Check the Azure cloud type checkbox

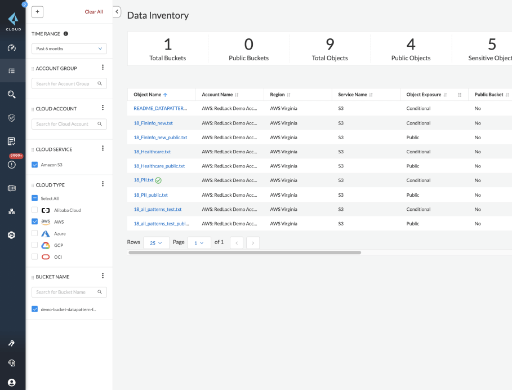[x=35, y=233]
